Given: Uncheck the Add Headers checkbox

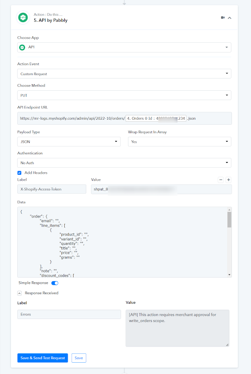Looking at the screenshot, I should (x=19, y=173).
